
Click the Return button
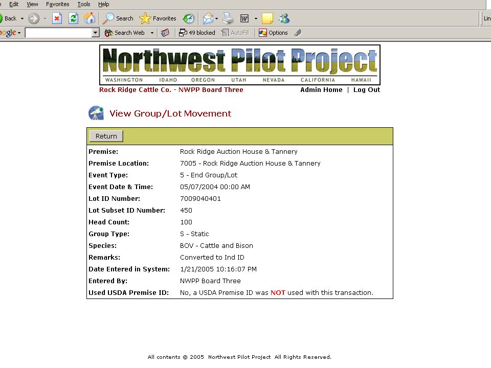106,136
